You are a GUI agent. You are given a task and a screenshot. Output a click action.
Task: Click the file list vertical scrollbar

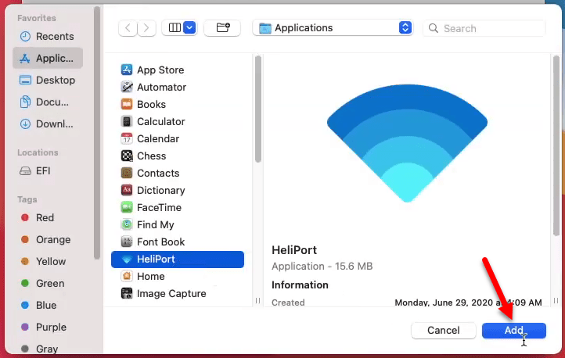point(258,109)
